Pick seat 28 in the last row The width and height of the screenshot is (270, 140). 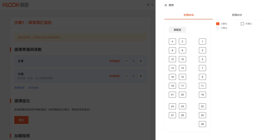(202, 124)
